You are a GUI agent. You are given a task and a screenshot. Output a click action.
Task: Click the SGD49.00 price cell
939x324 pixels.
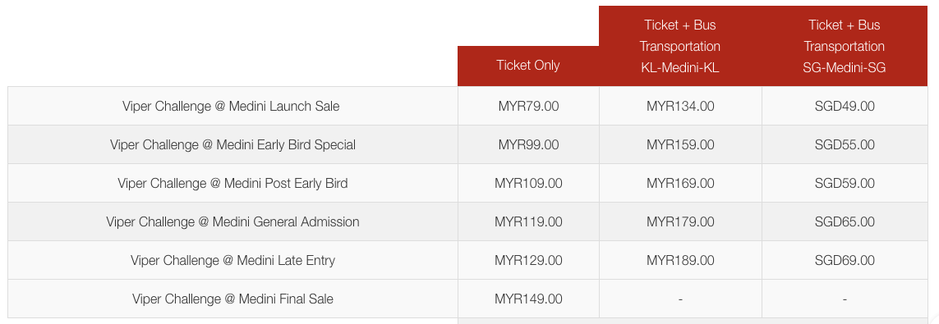[x=845, y=107]
